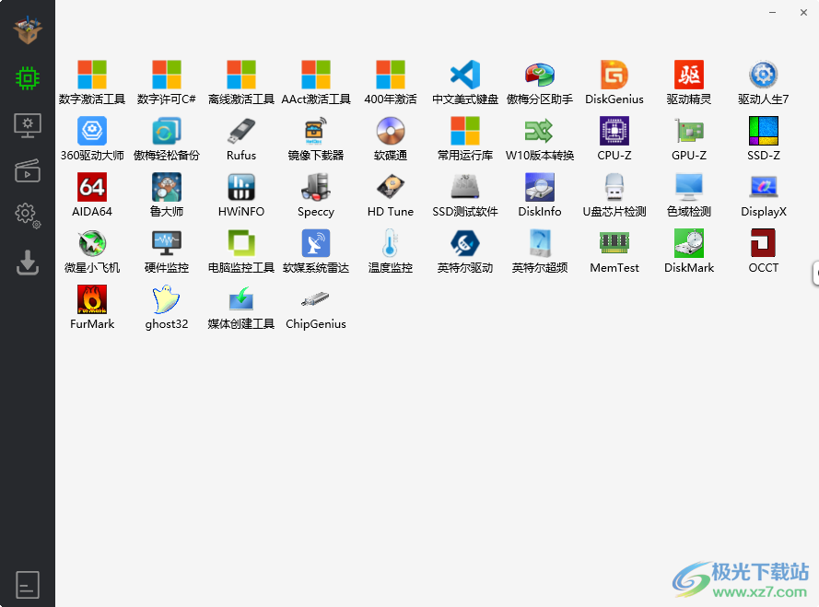The width and height of the screenshot is (819, 607).
Task: Switch to the media clapperboard sidebar tab
Action: pos(28,170)
